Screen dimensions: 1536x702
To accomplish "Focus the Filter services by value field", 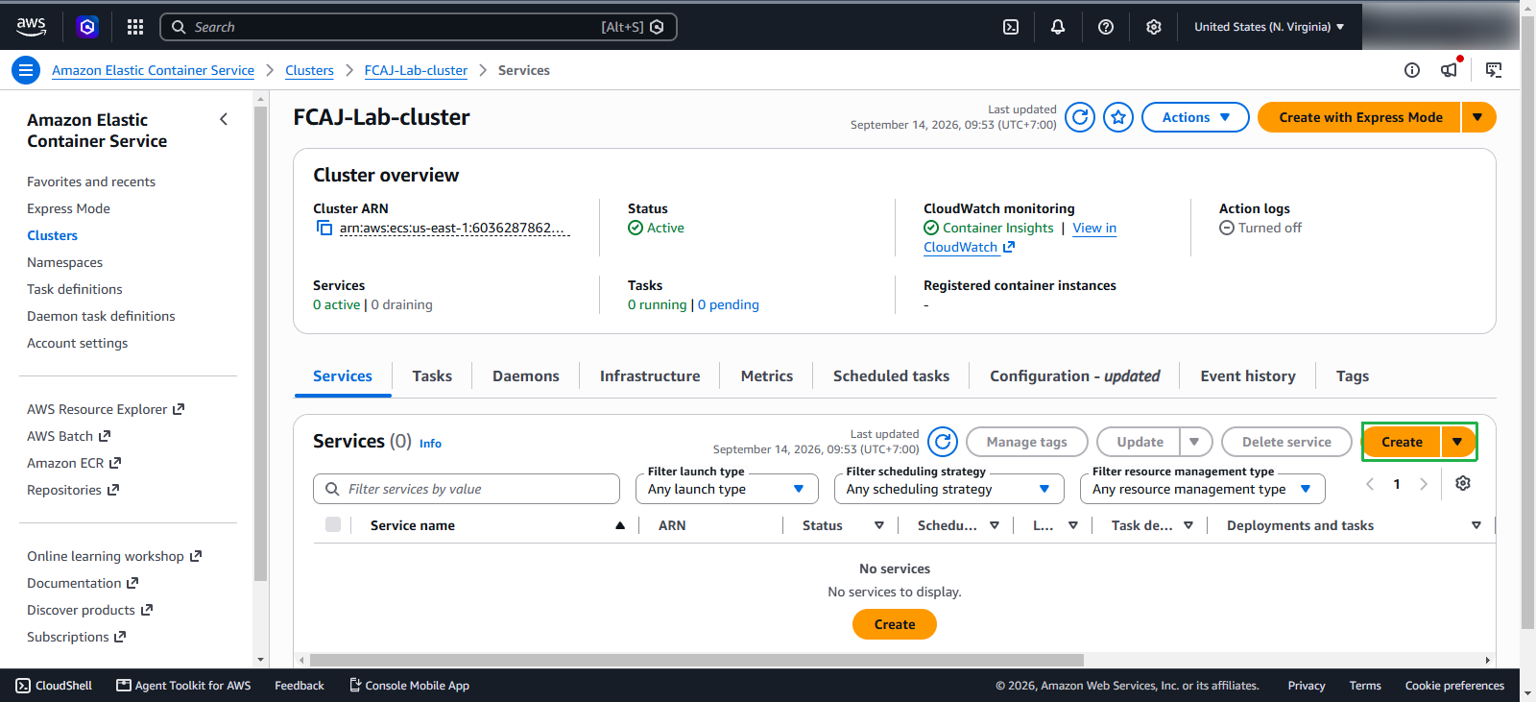I will 467,489.
